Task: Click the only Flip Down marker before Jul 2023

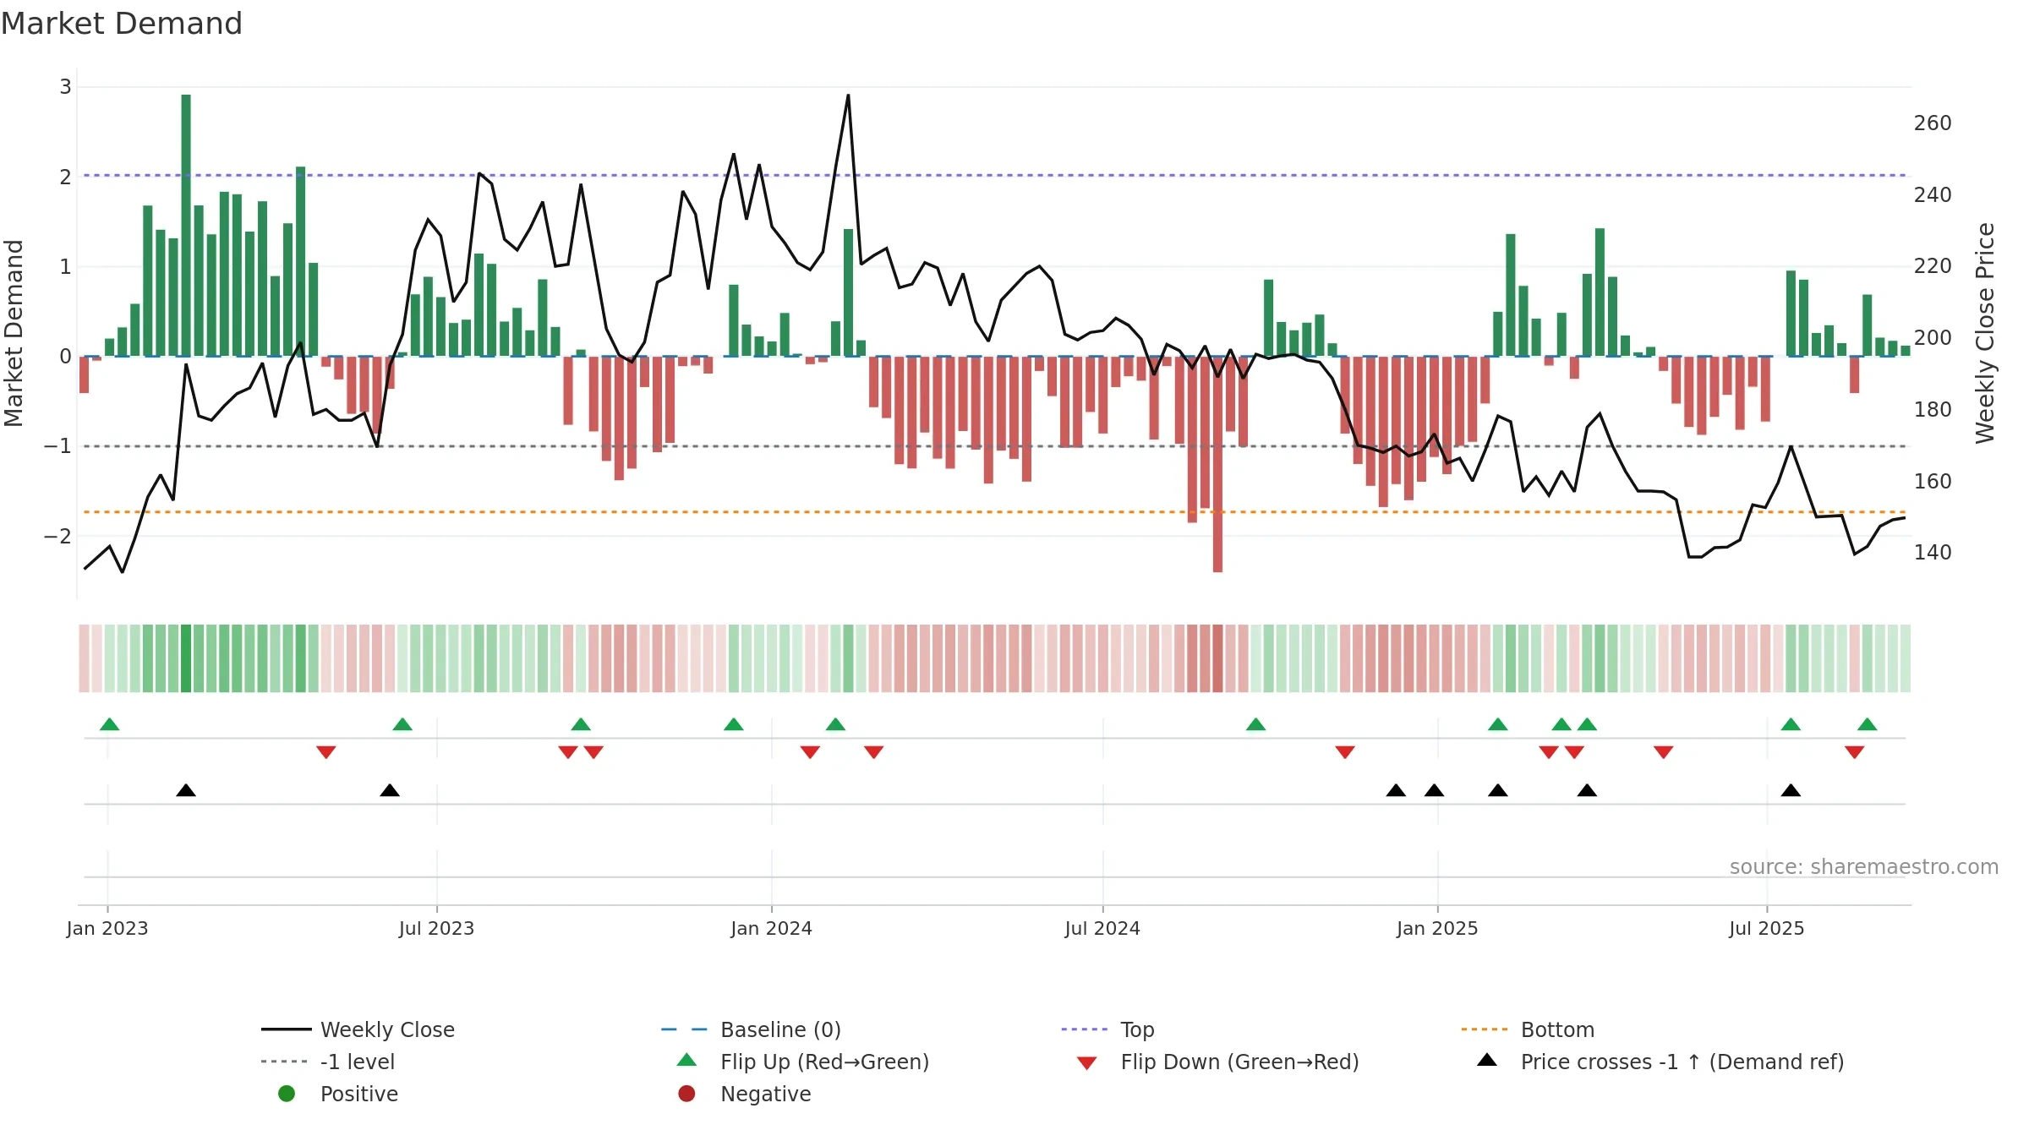Action: point(326,752)
